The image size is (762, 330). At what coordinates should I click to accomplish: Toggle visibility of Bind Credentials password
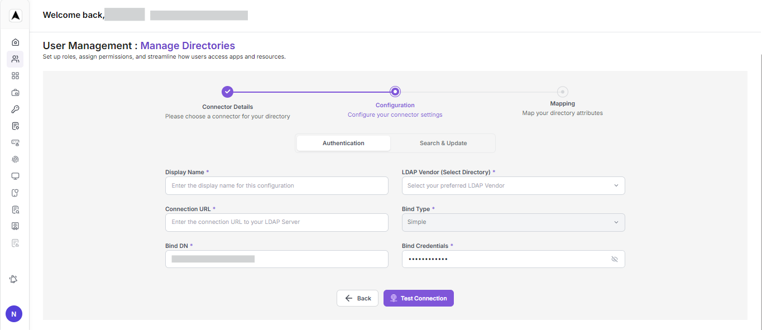615,259
